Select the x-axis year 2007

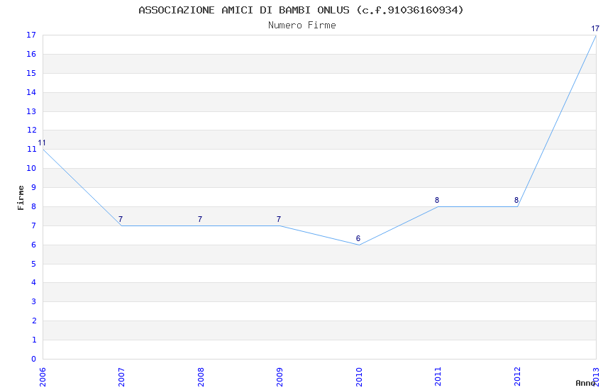point(121,377)
